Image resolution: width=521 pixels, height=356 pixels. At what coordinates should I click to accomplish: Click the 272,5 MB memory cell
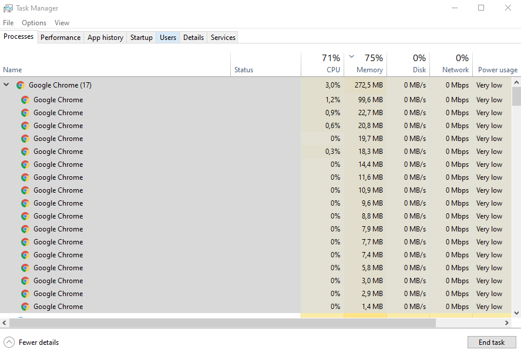click(365, 85)
